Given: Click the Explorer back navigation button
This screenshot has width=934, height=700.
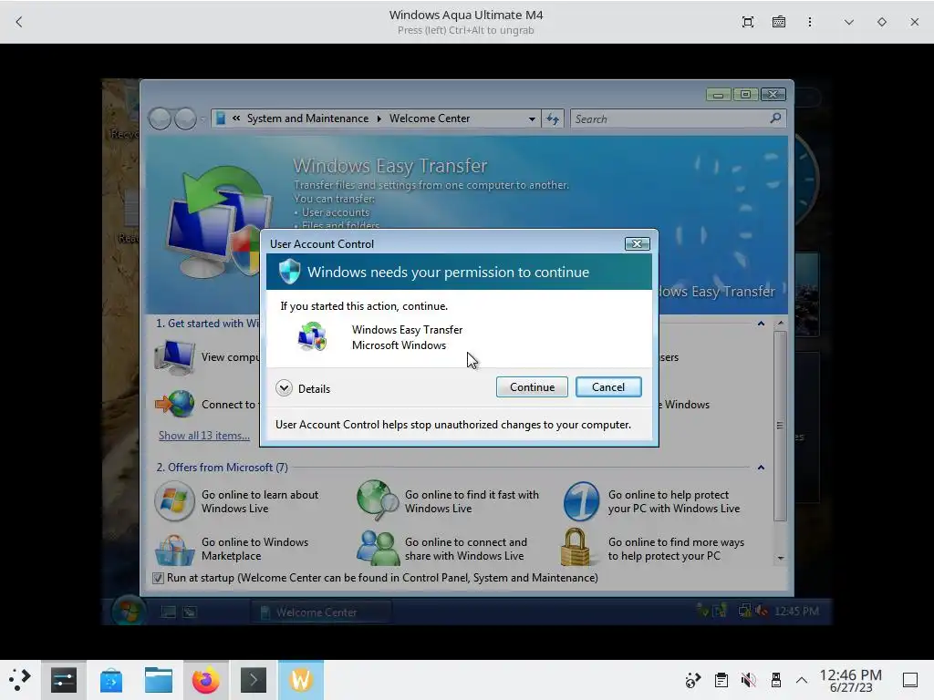Looking at the screenshot, I should point(160,118).
